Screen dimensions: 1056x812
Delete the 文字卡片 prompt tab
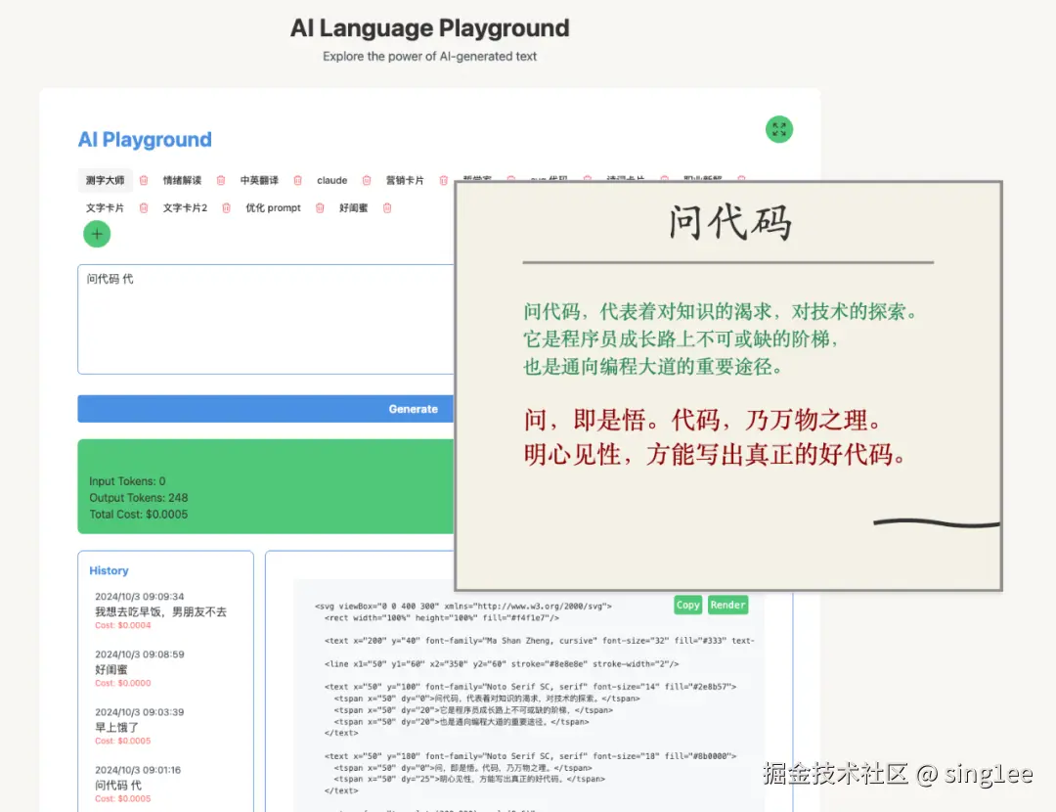point(144,208)
